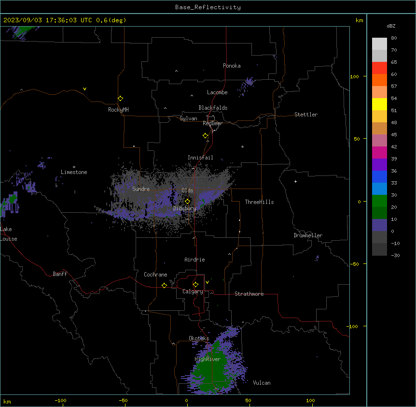Click asterisk marker above Limestone label

pyautogui.click(x=74, y=167)
